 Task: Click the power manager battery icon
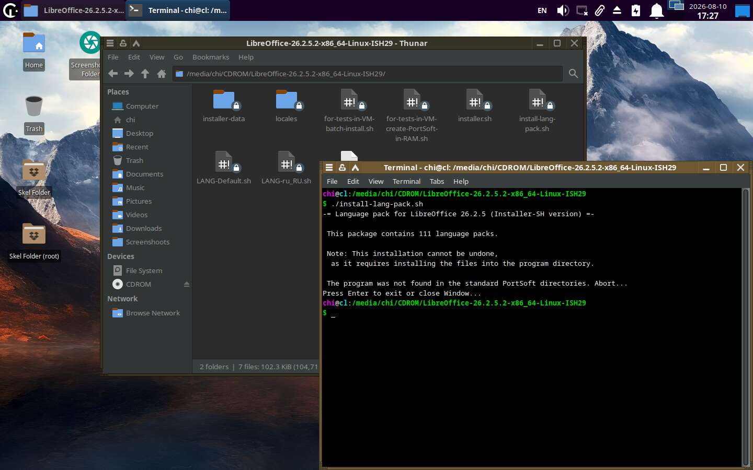point(636,10)
